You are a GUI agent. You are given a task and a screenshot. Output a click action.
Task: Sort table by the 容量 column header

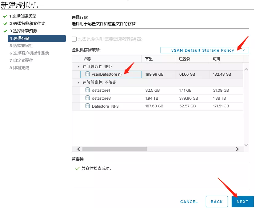click(x=149, y=59)
